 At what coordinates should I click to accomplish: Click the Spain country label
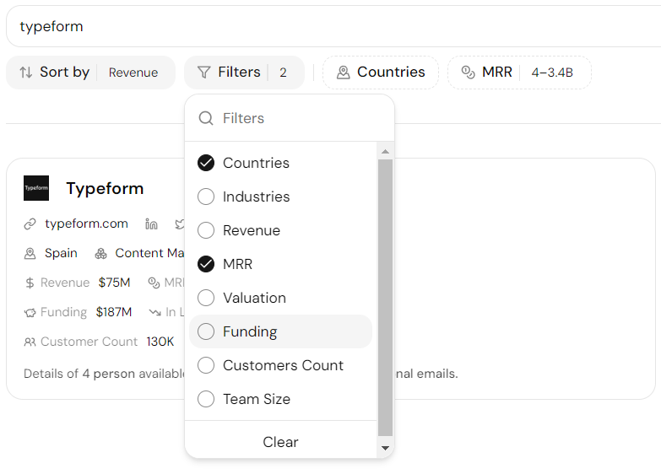[61, 253]
